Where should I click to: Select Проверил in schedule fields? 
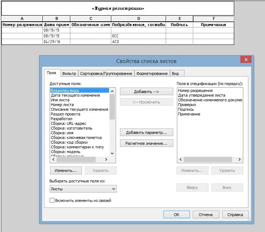210,105
